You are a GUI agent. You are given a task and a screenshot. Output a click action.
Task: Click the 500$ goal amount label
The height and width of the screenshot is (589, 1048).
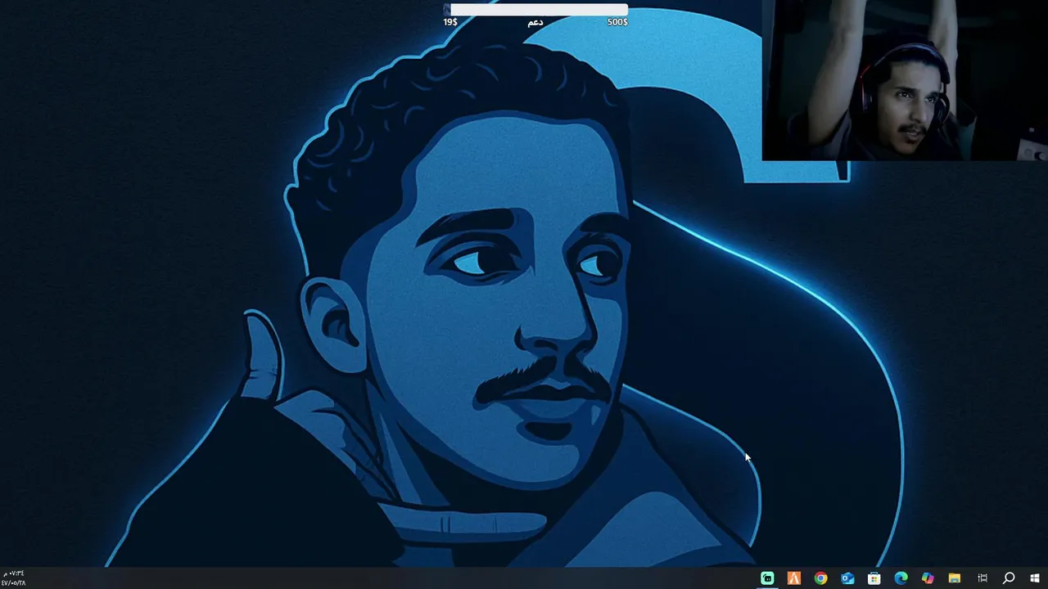click(x=617, y=22)
